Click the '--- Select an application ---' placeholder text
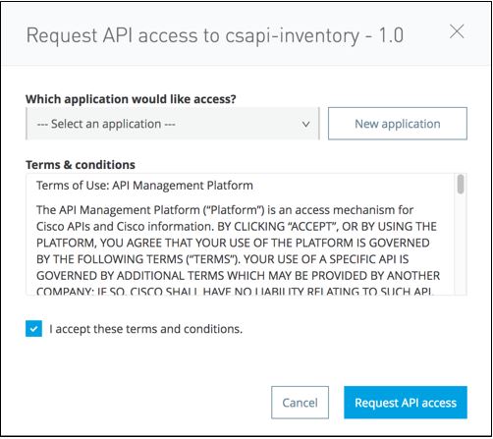 tap(106, 124)
